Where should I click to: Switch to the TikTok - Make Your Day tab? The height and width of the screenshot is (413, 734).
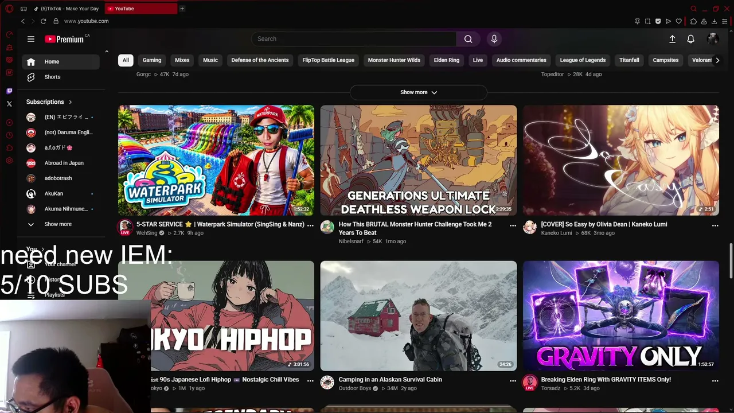66,9
